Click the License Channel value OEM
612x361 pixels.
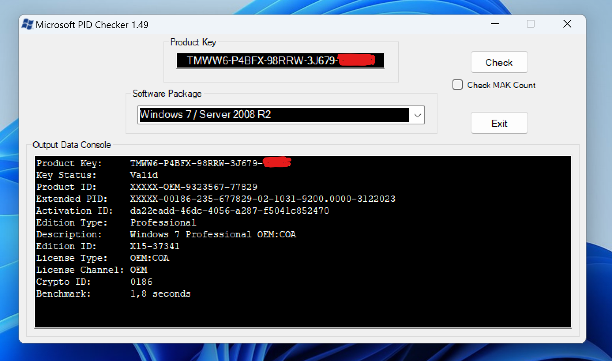(139, 270)
